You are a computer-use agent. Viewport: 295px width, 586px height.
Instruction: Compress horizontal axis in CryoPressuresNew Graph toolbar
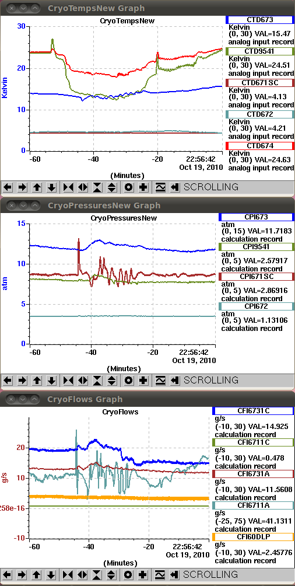click(x=68, y=381)
